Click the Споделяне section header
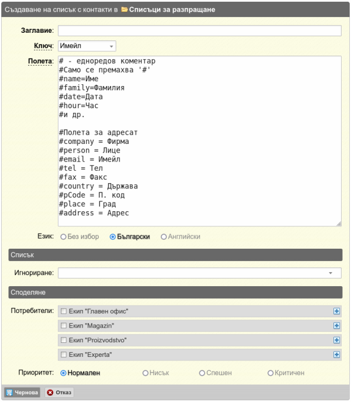 175,293
